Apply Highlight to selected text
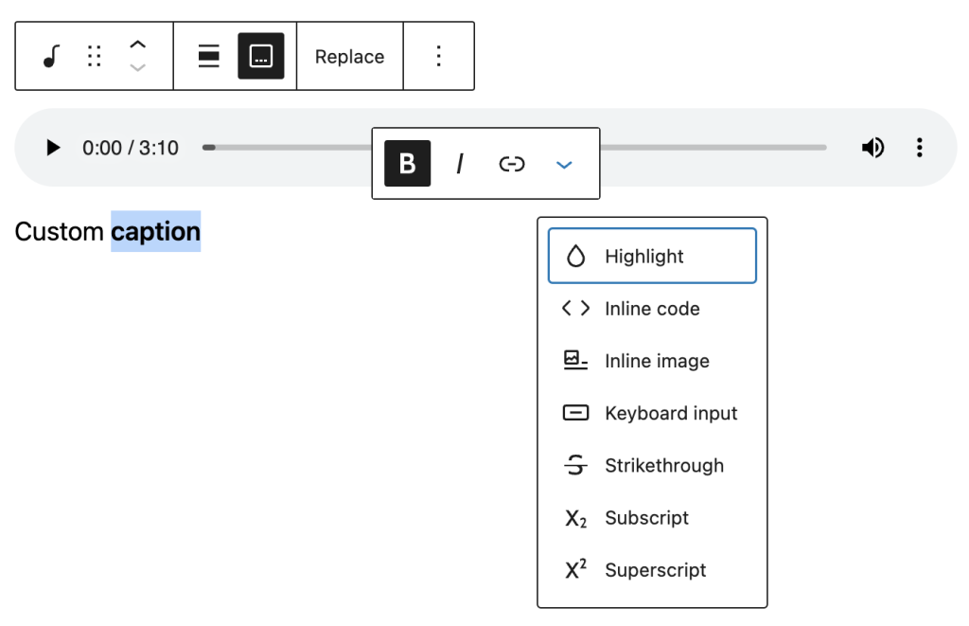This screenshot has height=626, width=969. (x=651, y=256)
